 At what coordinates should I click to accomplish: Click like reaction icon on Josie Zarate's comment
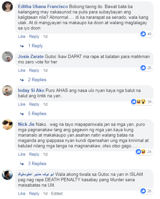143,68
